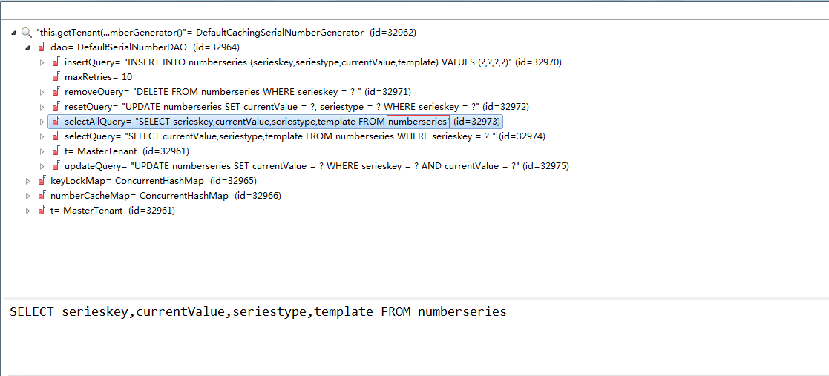Select the updateQuery row (id=32975)
Viewport: 829px width, 376px height.
(x=317, y=166)
